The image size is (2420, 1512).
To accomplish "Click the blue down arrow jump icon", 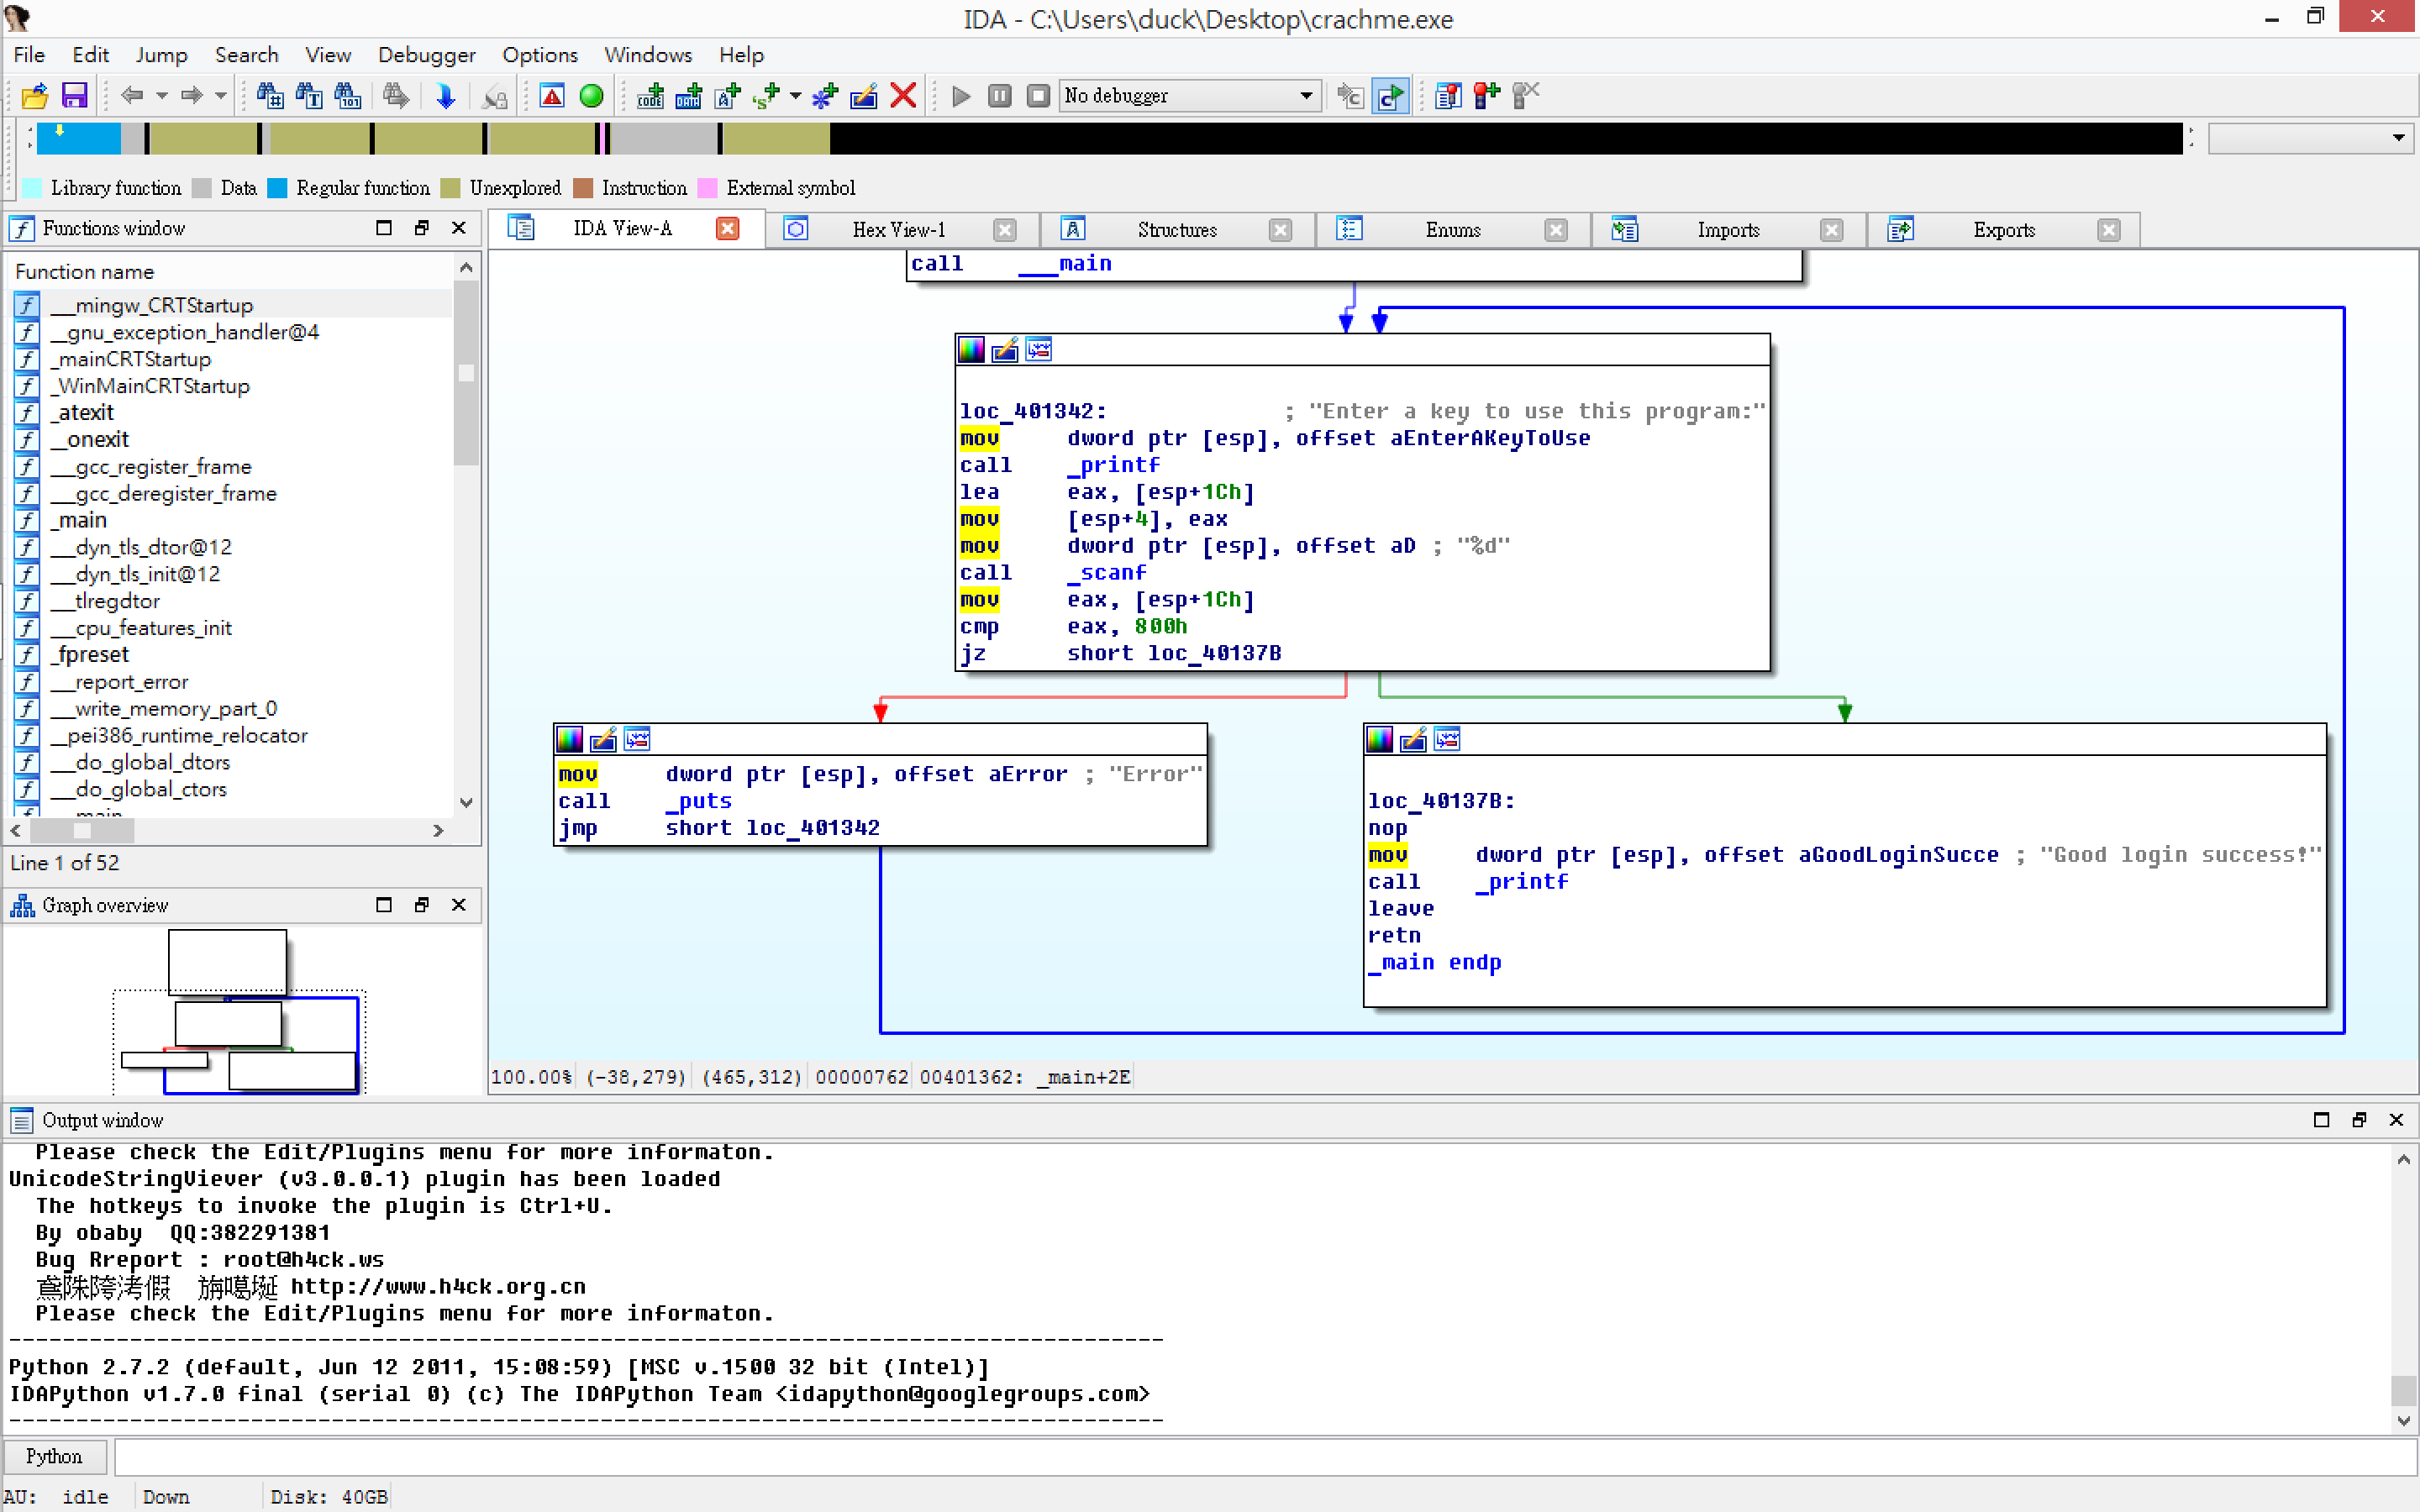I will 446,96.
